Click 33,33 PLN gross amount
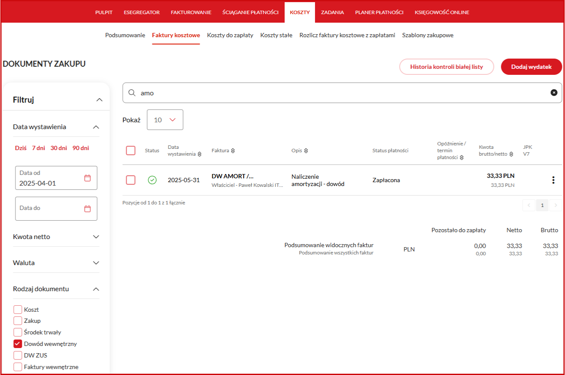565x375 pixels. [501, 176]
